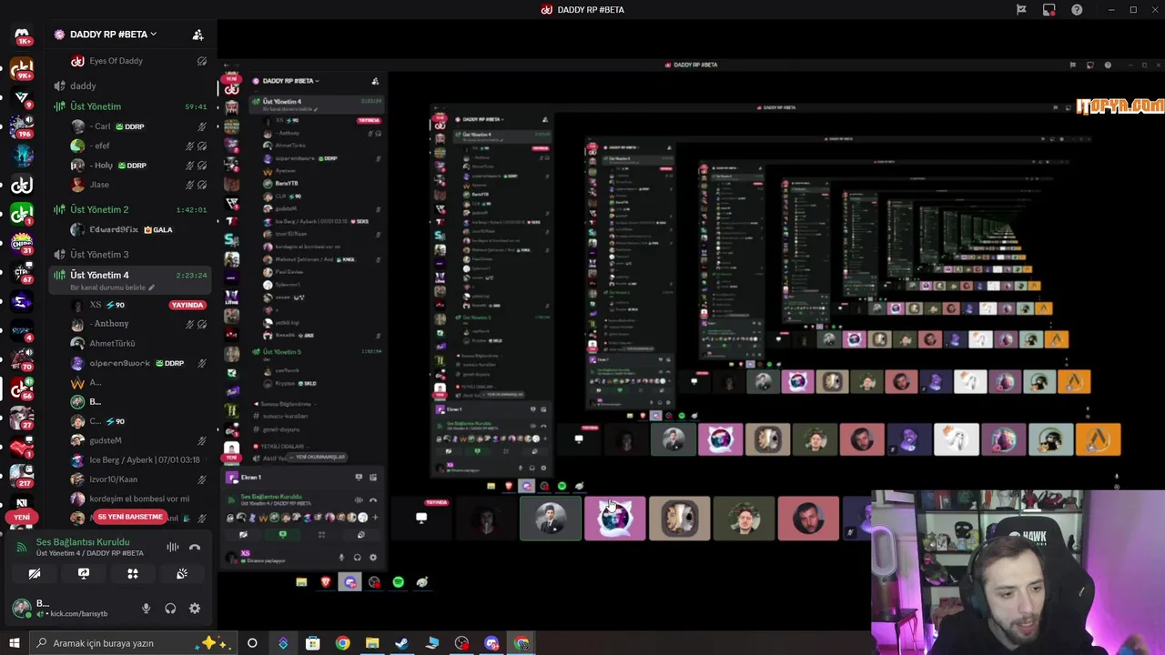Click the red YENİ unread pill
The image size is (1165, 655).
click(x=22, y=517)
